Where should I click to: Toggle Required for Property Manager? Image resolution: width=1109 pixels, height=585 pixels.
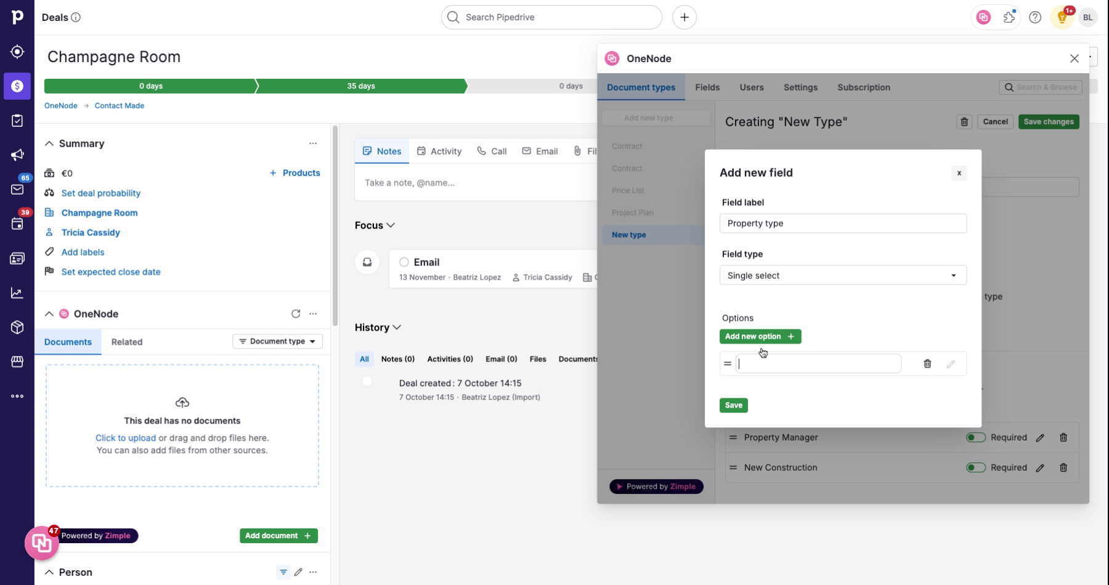coord(976,437)
